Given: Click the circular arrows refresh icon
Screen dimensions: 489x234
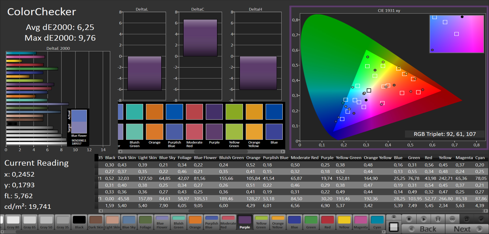Looking at the screenshot, I should tap(467, 219).
